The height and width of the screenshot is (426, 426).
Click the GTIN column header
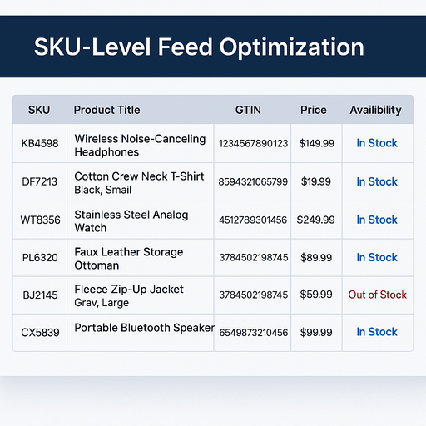[248, 110]
